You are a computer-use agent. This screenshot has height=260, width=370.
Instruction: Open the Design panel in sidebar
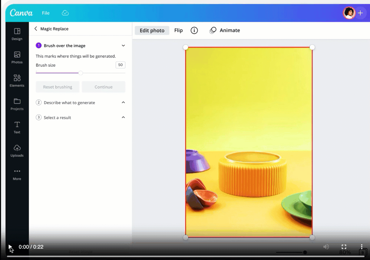(x=17, y=34)
